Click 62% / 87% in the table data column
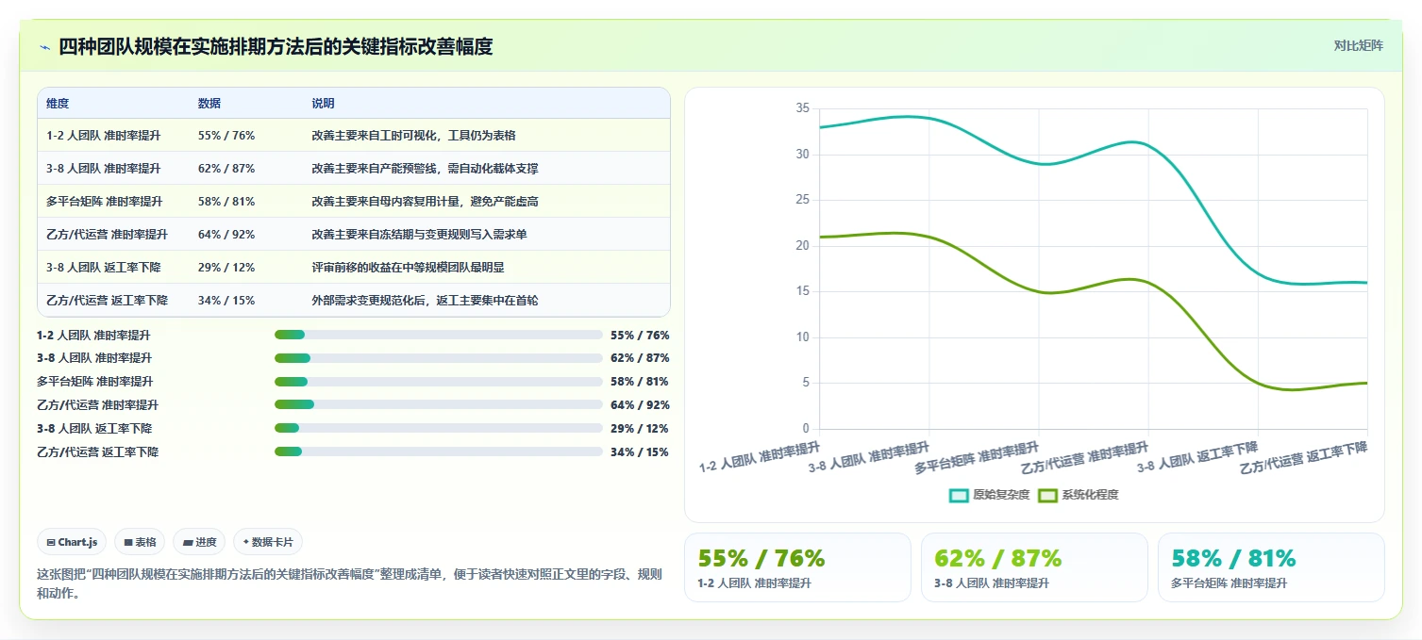This screenshot has width=1422, height=640. pos(226,169)
